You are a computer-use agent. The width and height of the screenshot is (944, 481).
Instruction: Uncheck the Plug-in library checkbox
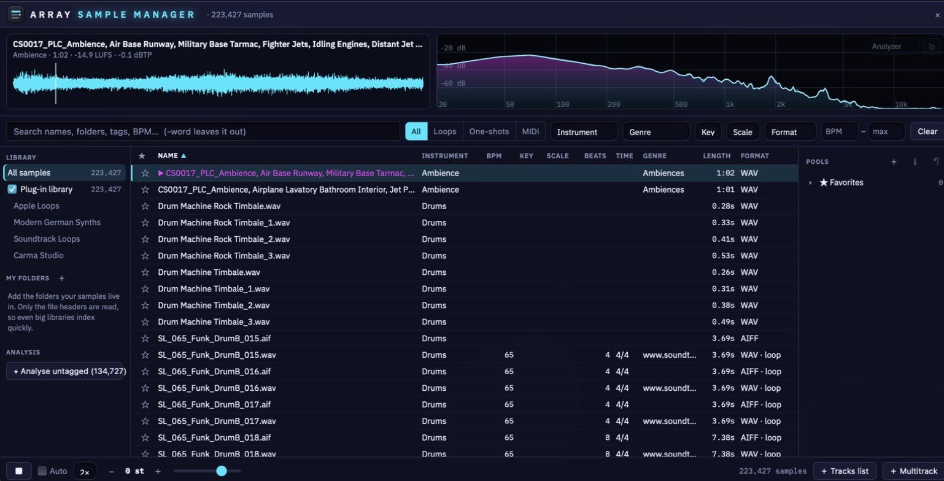(x=12, y=190)
